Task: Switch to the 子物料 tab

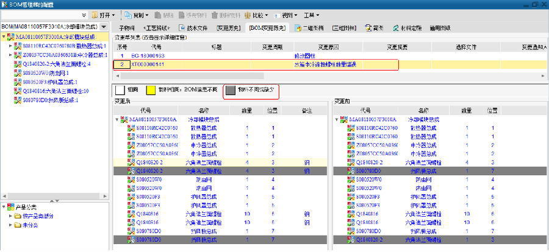Action: 126,28
